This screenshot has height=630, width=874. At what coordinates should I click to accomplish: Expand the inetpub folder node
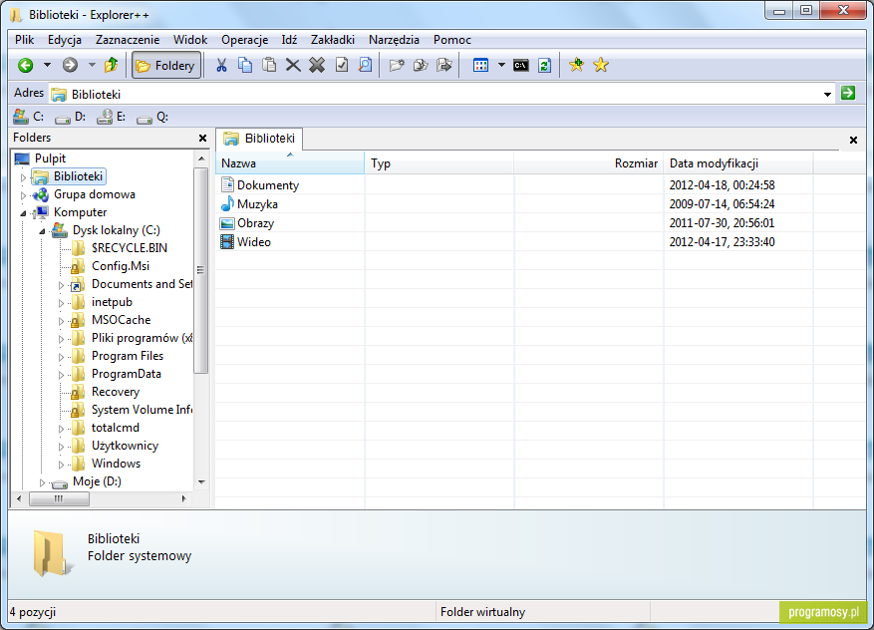click(x=61, y=303)
